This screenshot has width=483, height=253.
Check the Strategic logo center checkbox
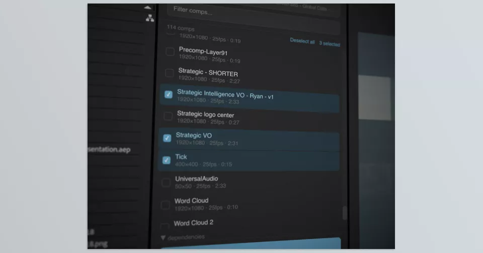pyautogui.click(x=168, y=116)
